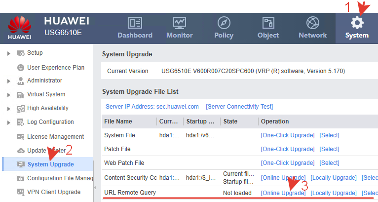This screenshot has width=378, height=202.
Task: Expand the Log Configuration node
Action: tap(9, 122)
